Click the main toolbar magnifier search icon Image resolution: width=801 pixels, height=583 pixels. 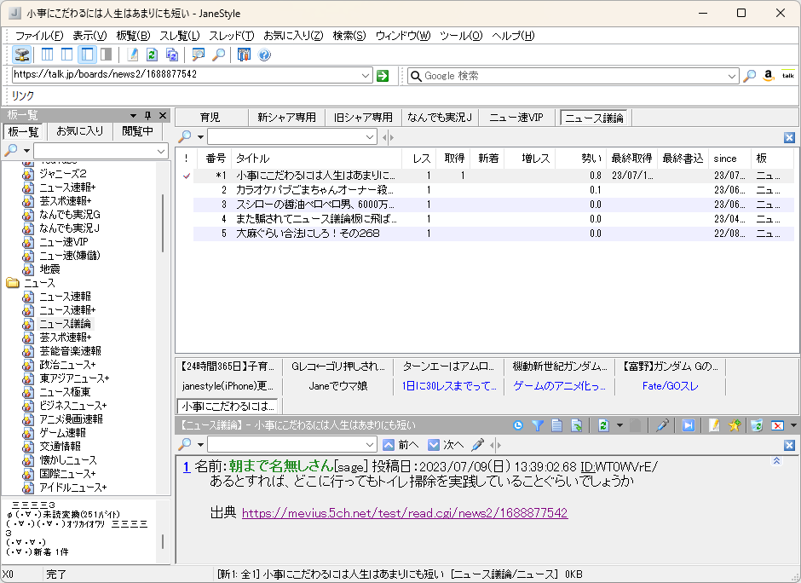(x=218, y=55)
